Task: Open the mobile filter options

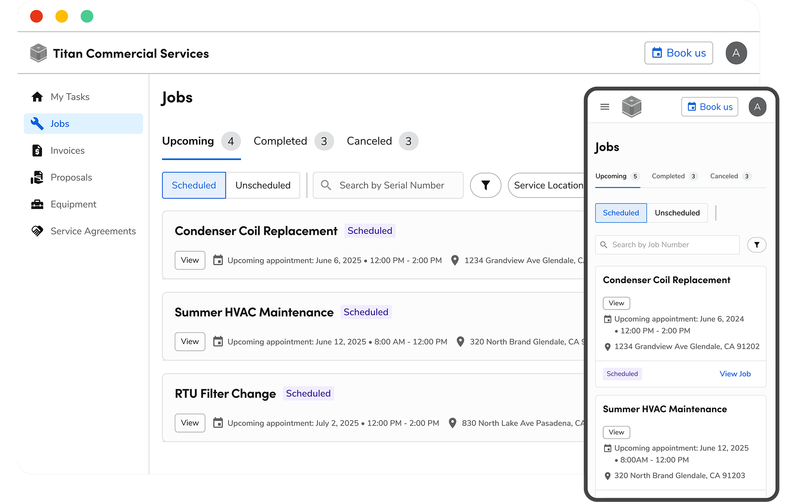Action: point(756,245)
